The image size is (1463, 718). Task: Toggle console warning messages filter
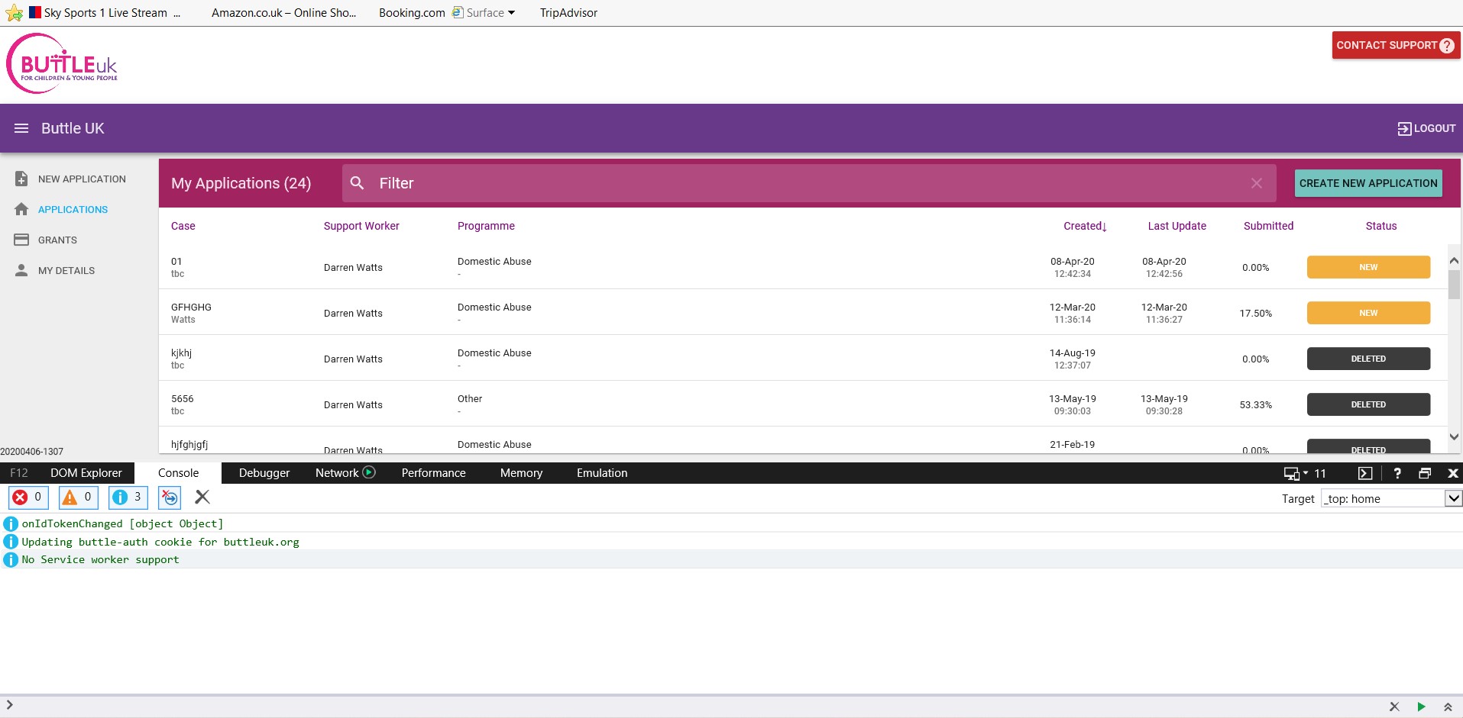tap(78, 497)
